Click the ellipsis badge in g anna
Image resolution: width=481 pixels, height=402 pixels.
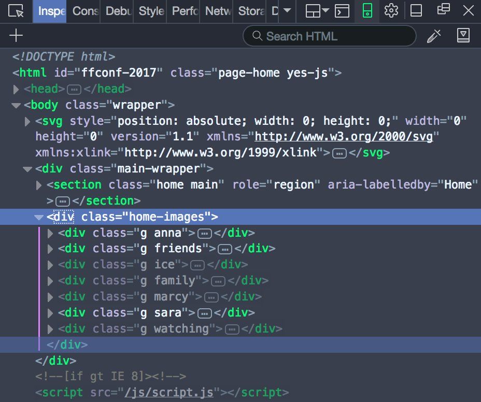205,234
